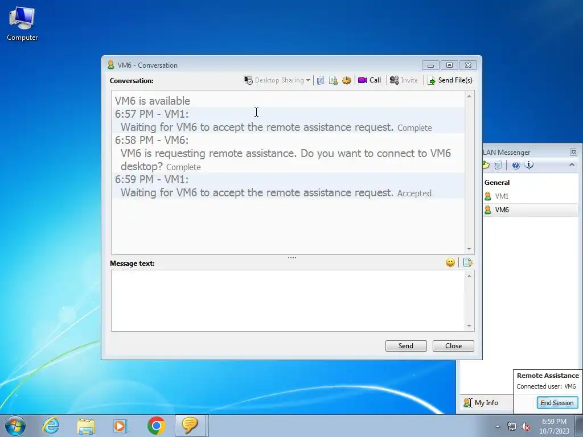Click the down arrow of message text scrollbar
Image resolution: width=583 pixels, height=437 pixels.
click(469, 326)
